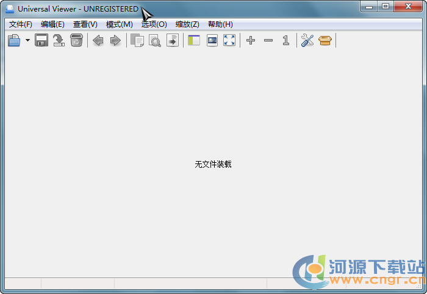Toggle full screen mode icon

(229, 41)
